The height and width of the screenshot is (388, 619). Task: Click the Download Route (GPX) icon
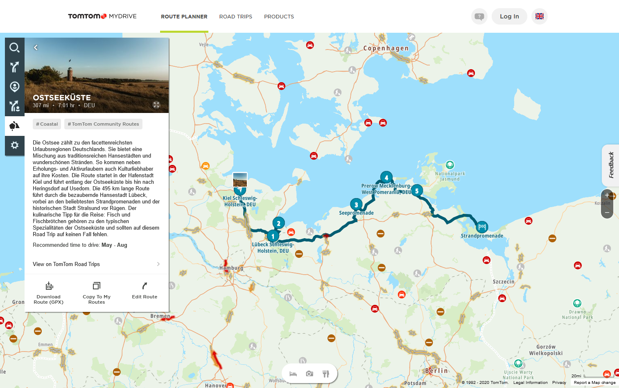tap(49, 286)
